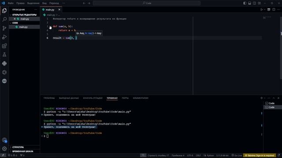Open the Testing flask view
The image size is (282, 158).
click(x=4, y=54)
